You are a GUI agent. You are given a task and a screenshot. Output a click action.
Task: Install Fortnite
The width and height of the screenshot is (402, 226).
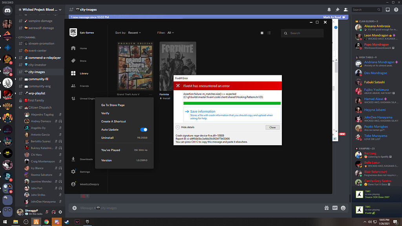pyautogui.click(x=165, y=98)
